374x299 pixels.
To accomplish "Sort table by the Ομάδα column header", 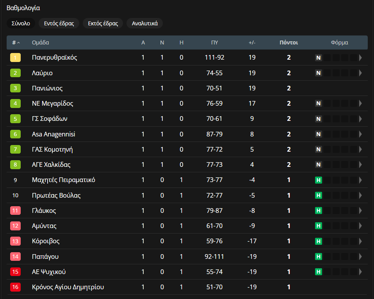I will [41, 42].
